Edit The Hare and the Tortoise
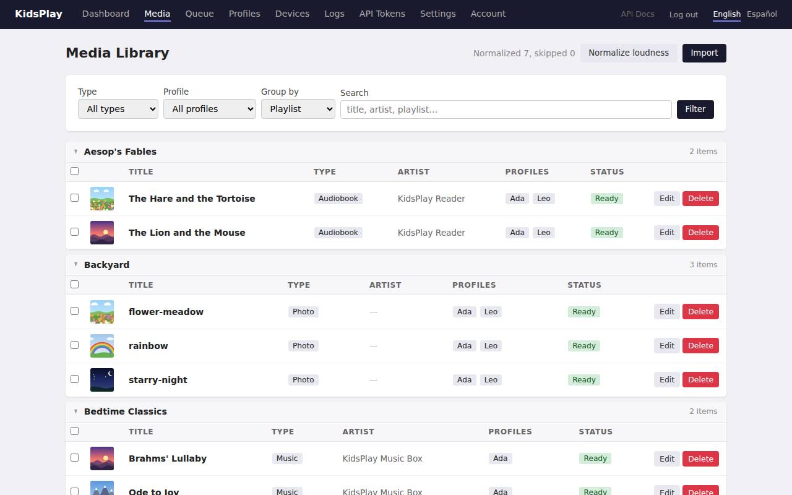 click(x=667, y=199)
